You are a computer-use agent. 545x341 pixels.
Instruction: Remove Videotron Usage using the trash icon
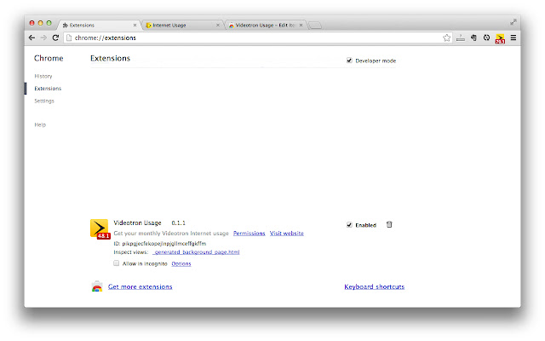point(389,224)
